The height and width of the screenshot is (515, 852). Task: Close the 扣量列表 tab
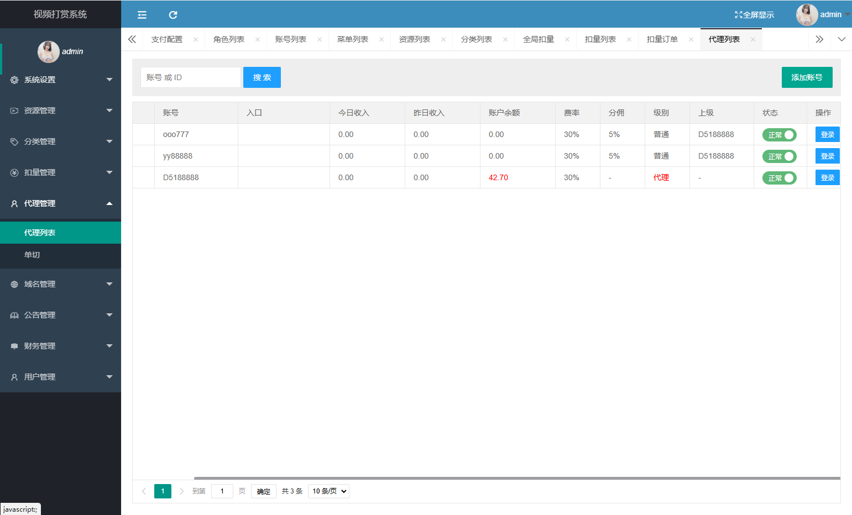pyautogui.click(x=629, y=40)
